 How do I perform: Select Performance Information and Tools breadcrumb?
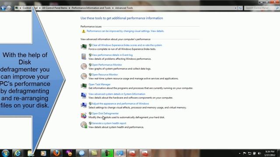click(x=91, y=8)
